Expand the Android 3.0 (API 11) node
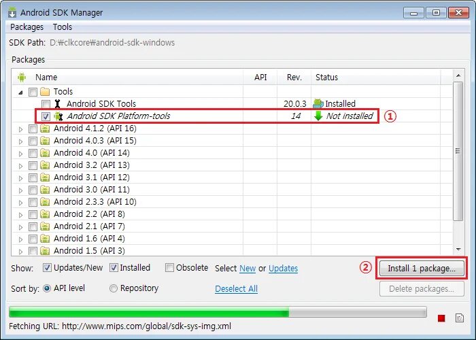 pos(20,190)
